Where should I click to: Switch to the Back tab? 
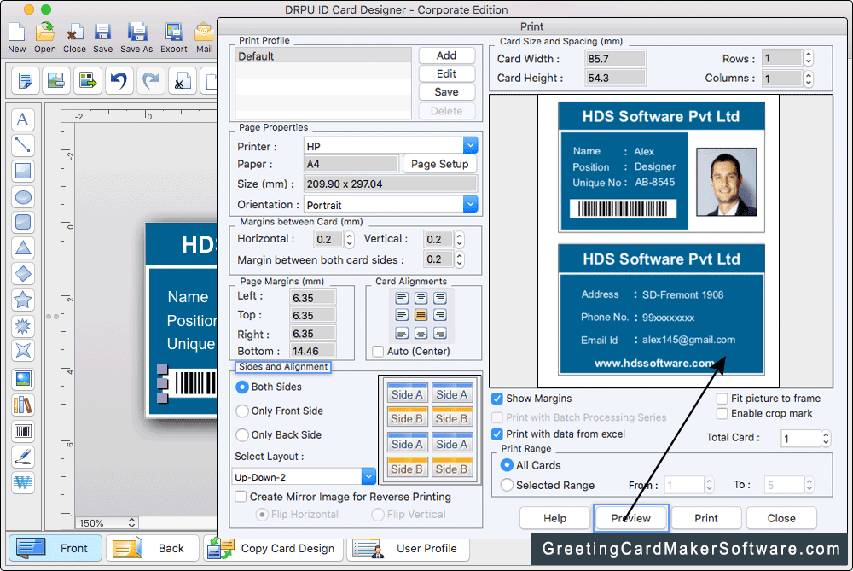153,548
